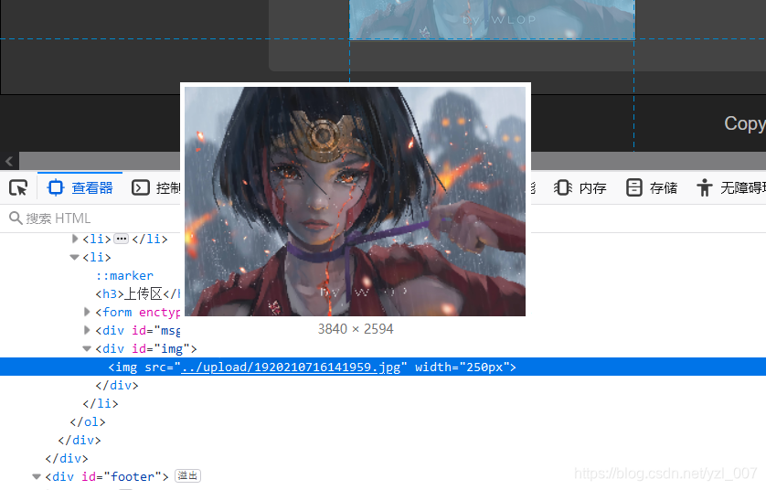
Task: Expand the collapsed li element
Action: coord(75,239)
